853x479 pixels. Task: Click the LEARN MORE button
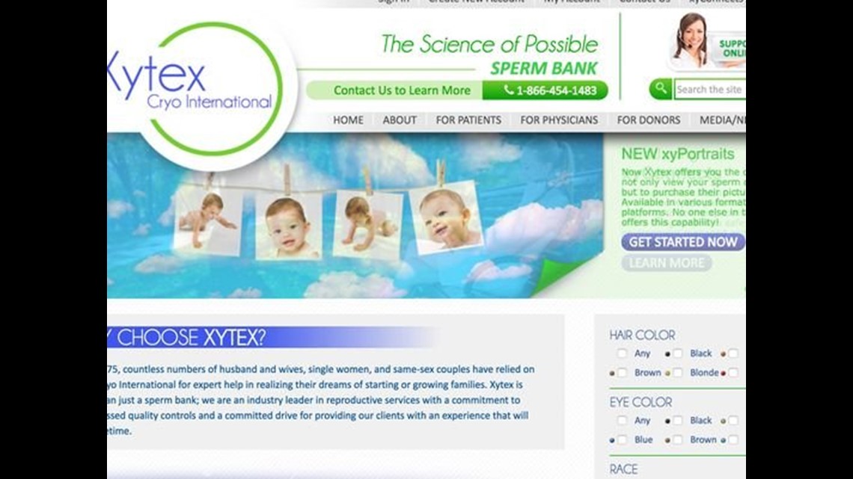click(667, 263)
